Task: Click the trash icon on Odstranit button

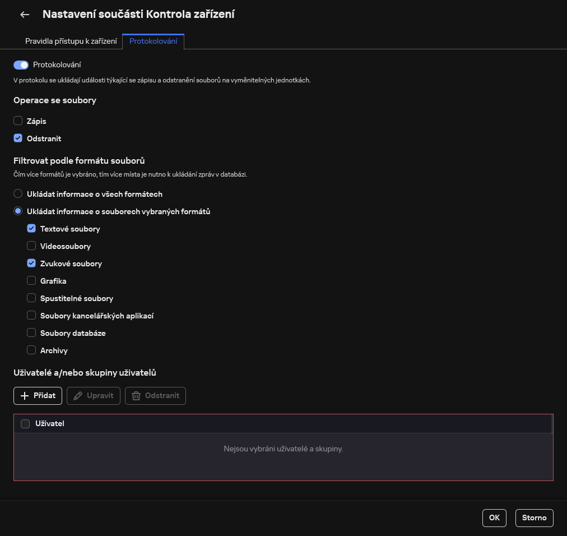Action: (x=136, y=395)
